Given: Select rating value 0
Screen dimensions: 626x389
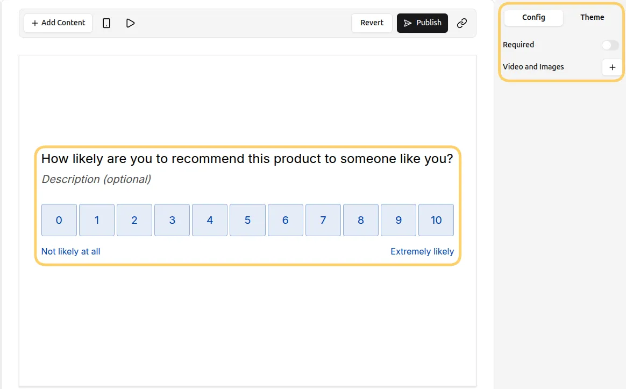Looking at the screenshot, I should [x=59, y=220].
